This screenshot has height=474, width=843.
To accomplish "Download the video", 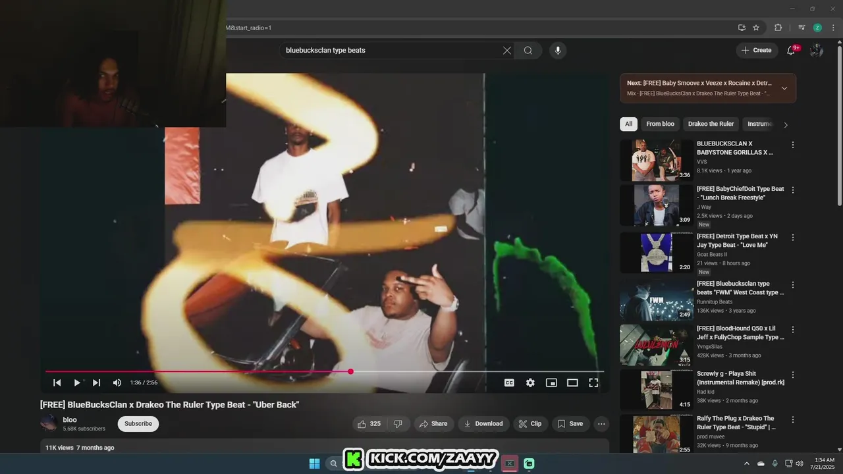I will click(483, 424).
